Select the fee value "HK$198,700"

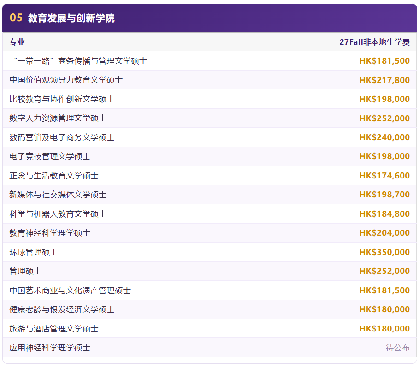(x=384, y=195)
